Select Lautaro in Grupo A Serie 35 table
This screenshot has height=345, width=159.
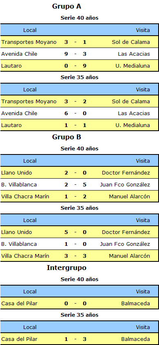coord(11,125)
